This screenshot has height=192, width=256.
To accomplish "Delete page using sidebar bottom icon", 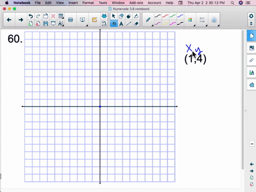I will [252, 185].
